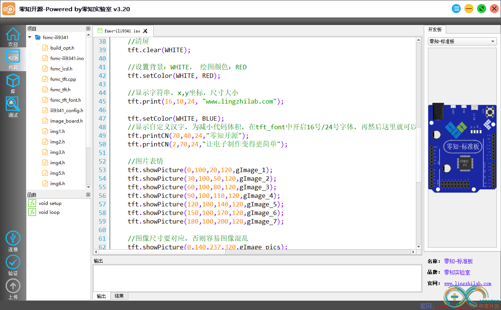501x310 pixels.
Task: Open img1.h in the project tree
Action: (x=57, y=131)
